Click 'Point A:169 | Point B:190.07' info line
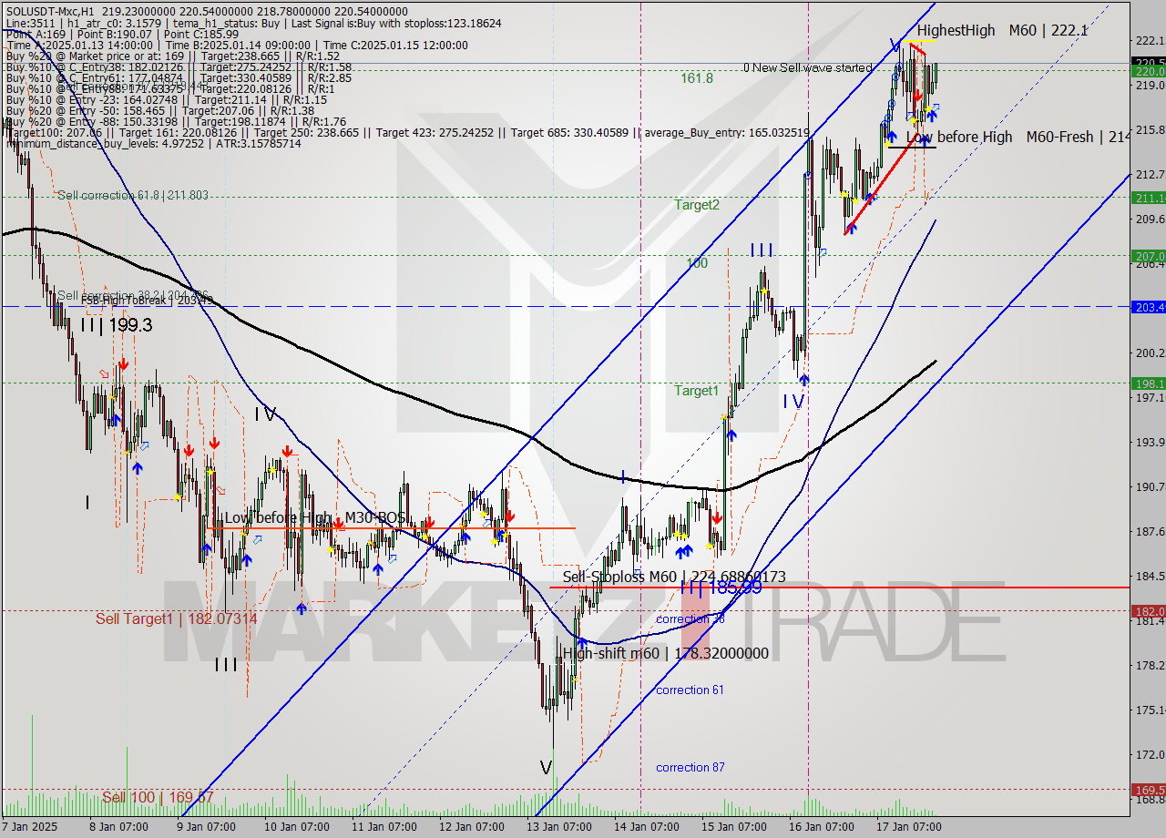1166x838 pixels. 122,34
